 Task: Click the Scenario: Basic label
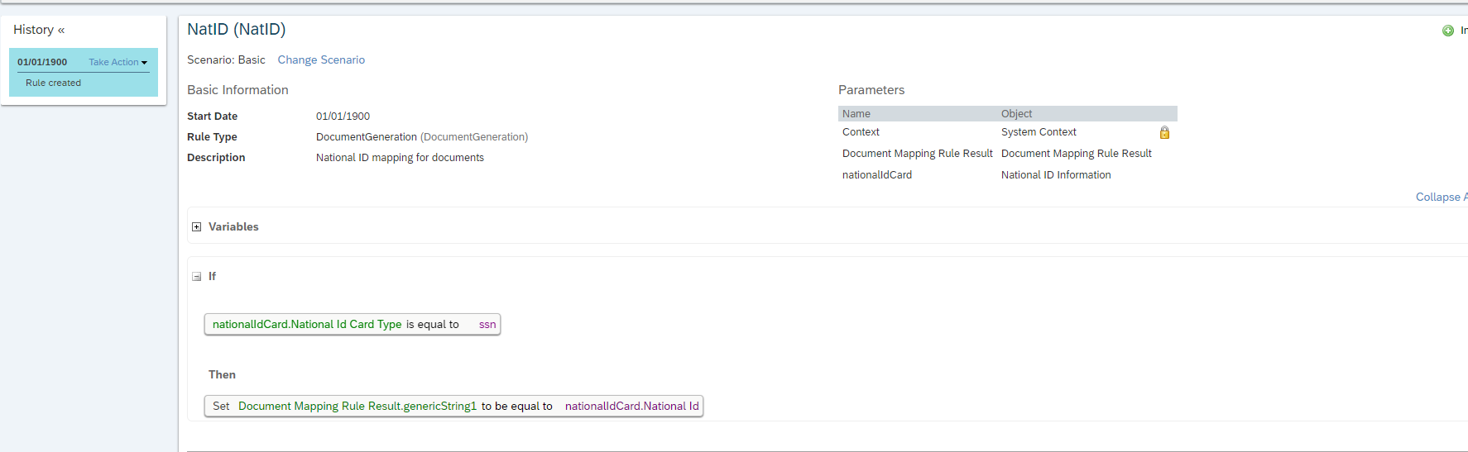pyautogui.click(x=226, y=59)
